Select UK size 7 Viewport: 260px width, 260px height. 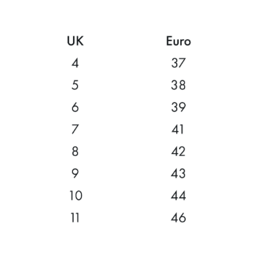75,129
